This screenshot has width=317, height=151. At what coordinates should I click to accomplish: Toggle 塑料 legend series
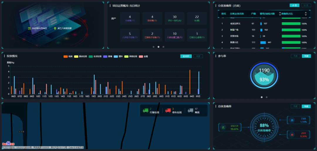click(119, 57)
